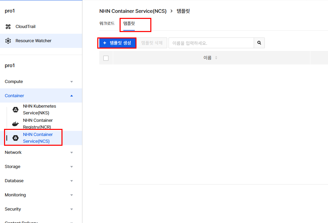Open the NHN Kubernetes Service(NKS) link
Screen dimensions: 328x223
click(x=40, y=110)
